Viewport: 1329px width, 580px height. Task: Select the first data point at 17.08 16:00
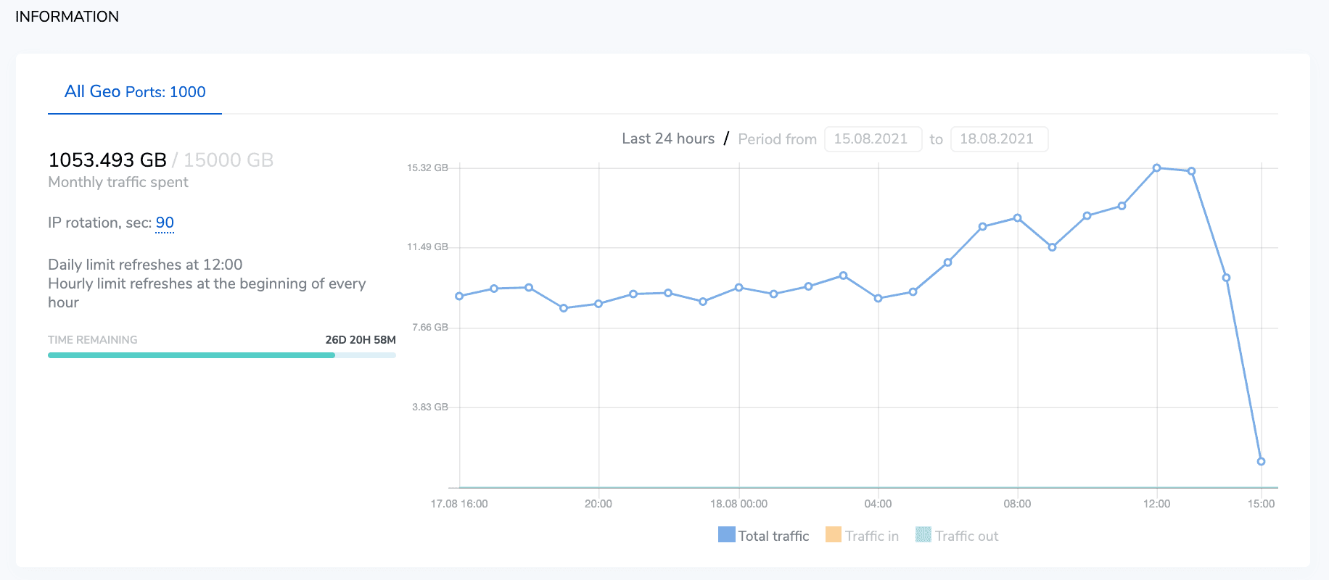[x=459, y=296]
